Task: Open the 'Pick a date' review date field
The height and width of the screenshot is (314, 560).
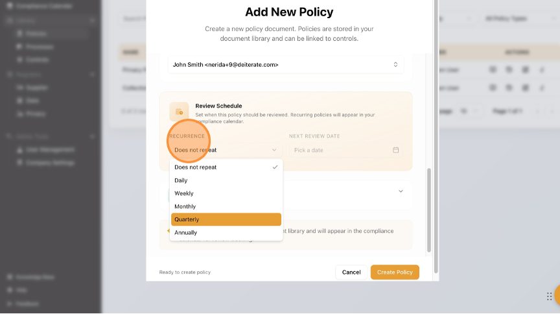Action: pyautogui.click(x=344, y=150)
